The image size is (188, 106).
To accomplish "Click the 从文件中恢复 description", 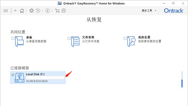I will (91, 41).
